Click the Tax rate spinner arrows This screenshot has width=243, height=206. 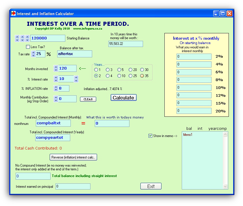pyautogui.click(x=33, y=54)
